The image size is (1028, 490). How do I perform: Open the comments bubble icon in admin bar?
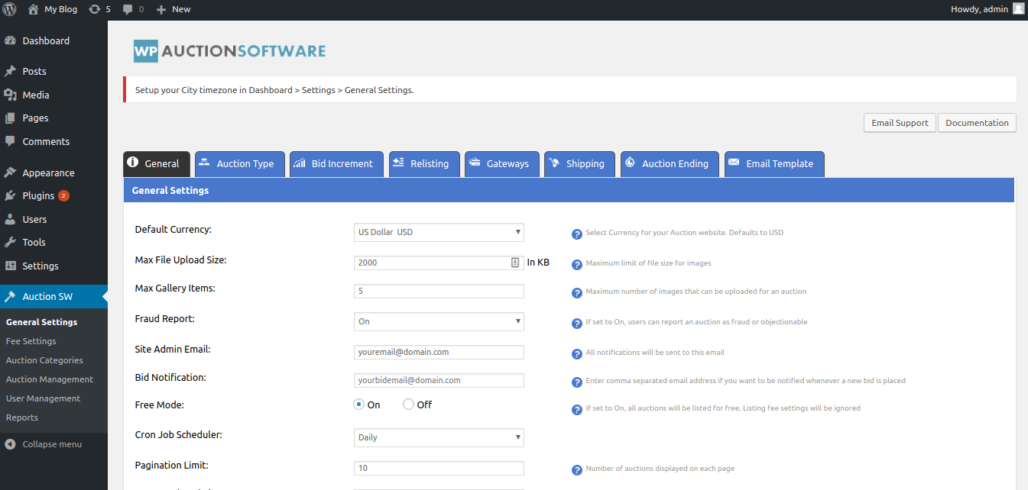pyautogui.click(x=128, y=9)
